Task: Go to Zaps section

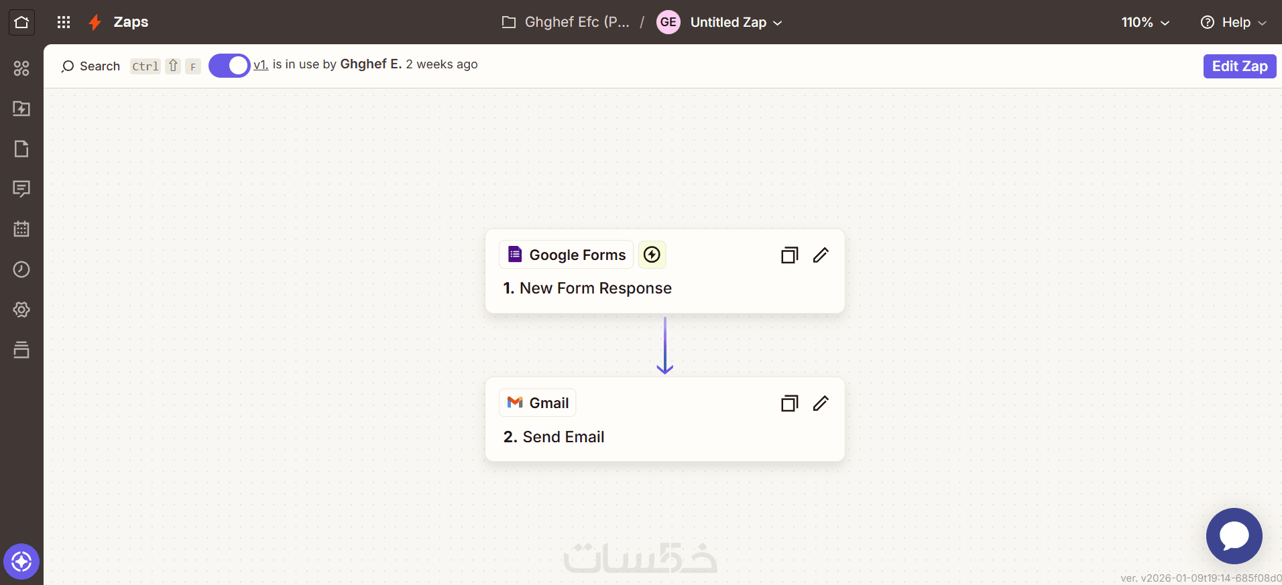Action: click(130, 22)
